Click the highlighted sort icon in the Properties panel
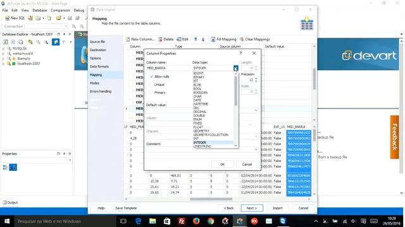Image resolution: width=405 pixels, height=227 pixels. pyautogui.click(x=13, y=167)
